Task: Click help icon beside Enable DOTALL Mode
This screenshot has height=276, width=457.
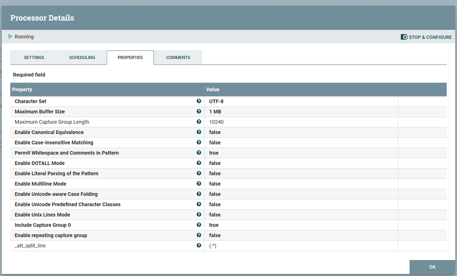Action: click(199, 163)
